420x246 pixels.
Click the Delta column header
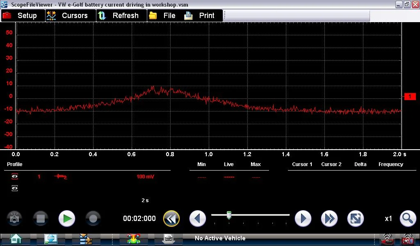360,164
